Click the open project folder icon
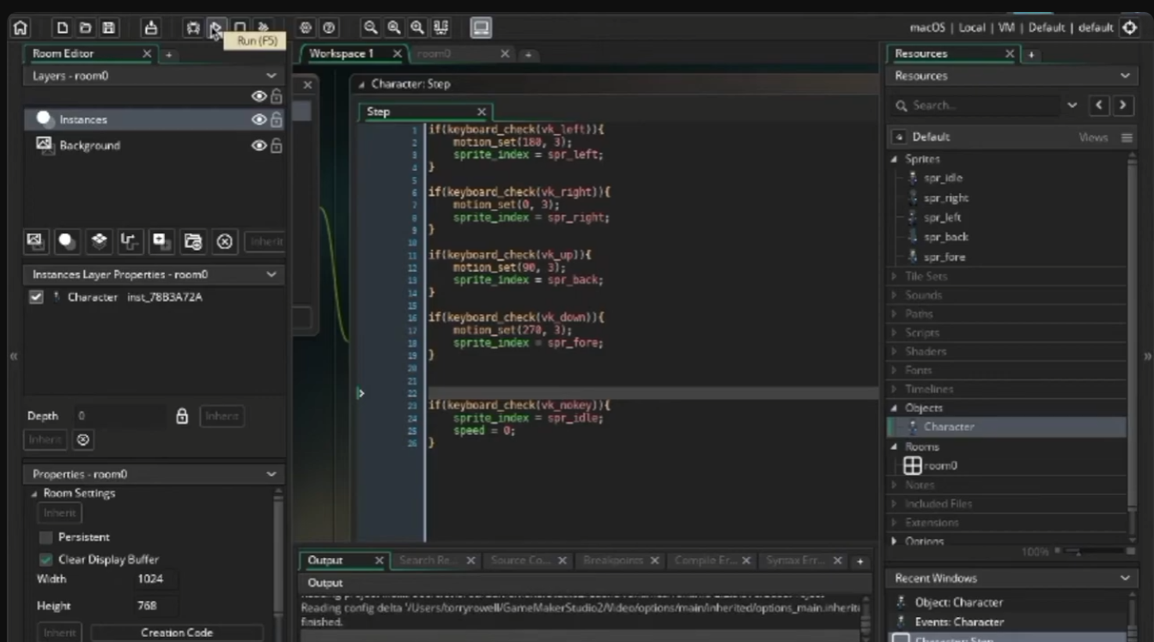1154x642 pixels. (x=85, y=27)
